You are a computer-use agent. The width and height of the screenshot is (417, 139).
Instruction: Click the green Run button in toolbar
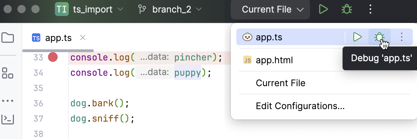[324, 9]
